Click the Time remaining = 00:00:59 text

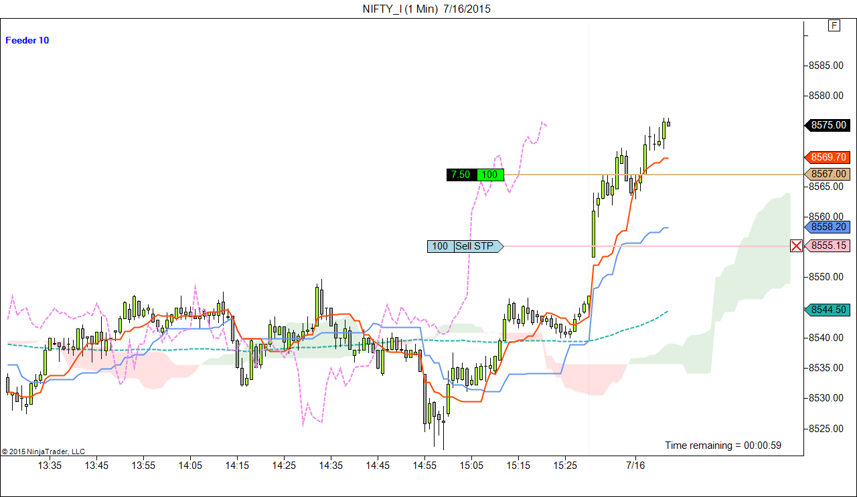(723, 445)
